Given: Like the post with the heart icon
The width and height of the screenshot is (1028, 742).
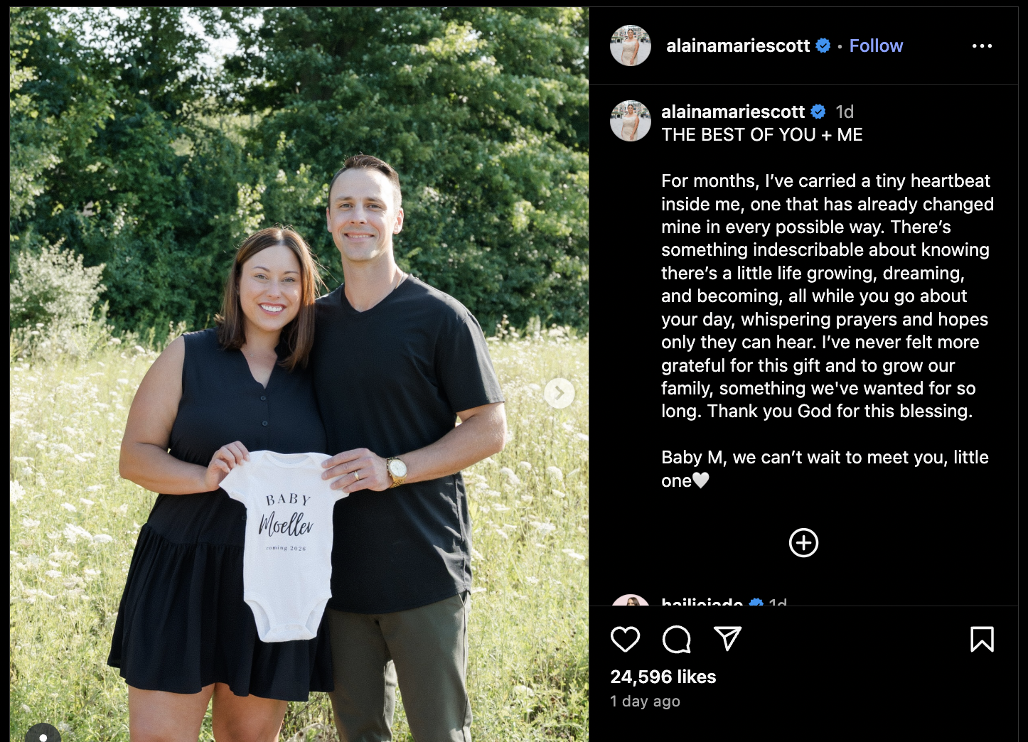Looking at the screenshot, I should [x=625, y=640].
